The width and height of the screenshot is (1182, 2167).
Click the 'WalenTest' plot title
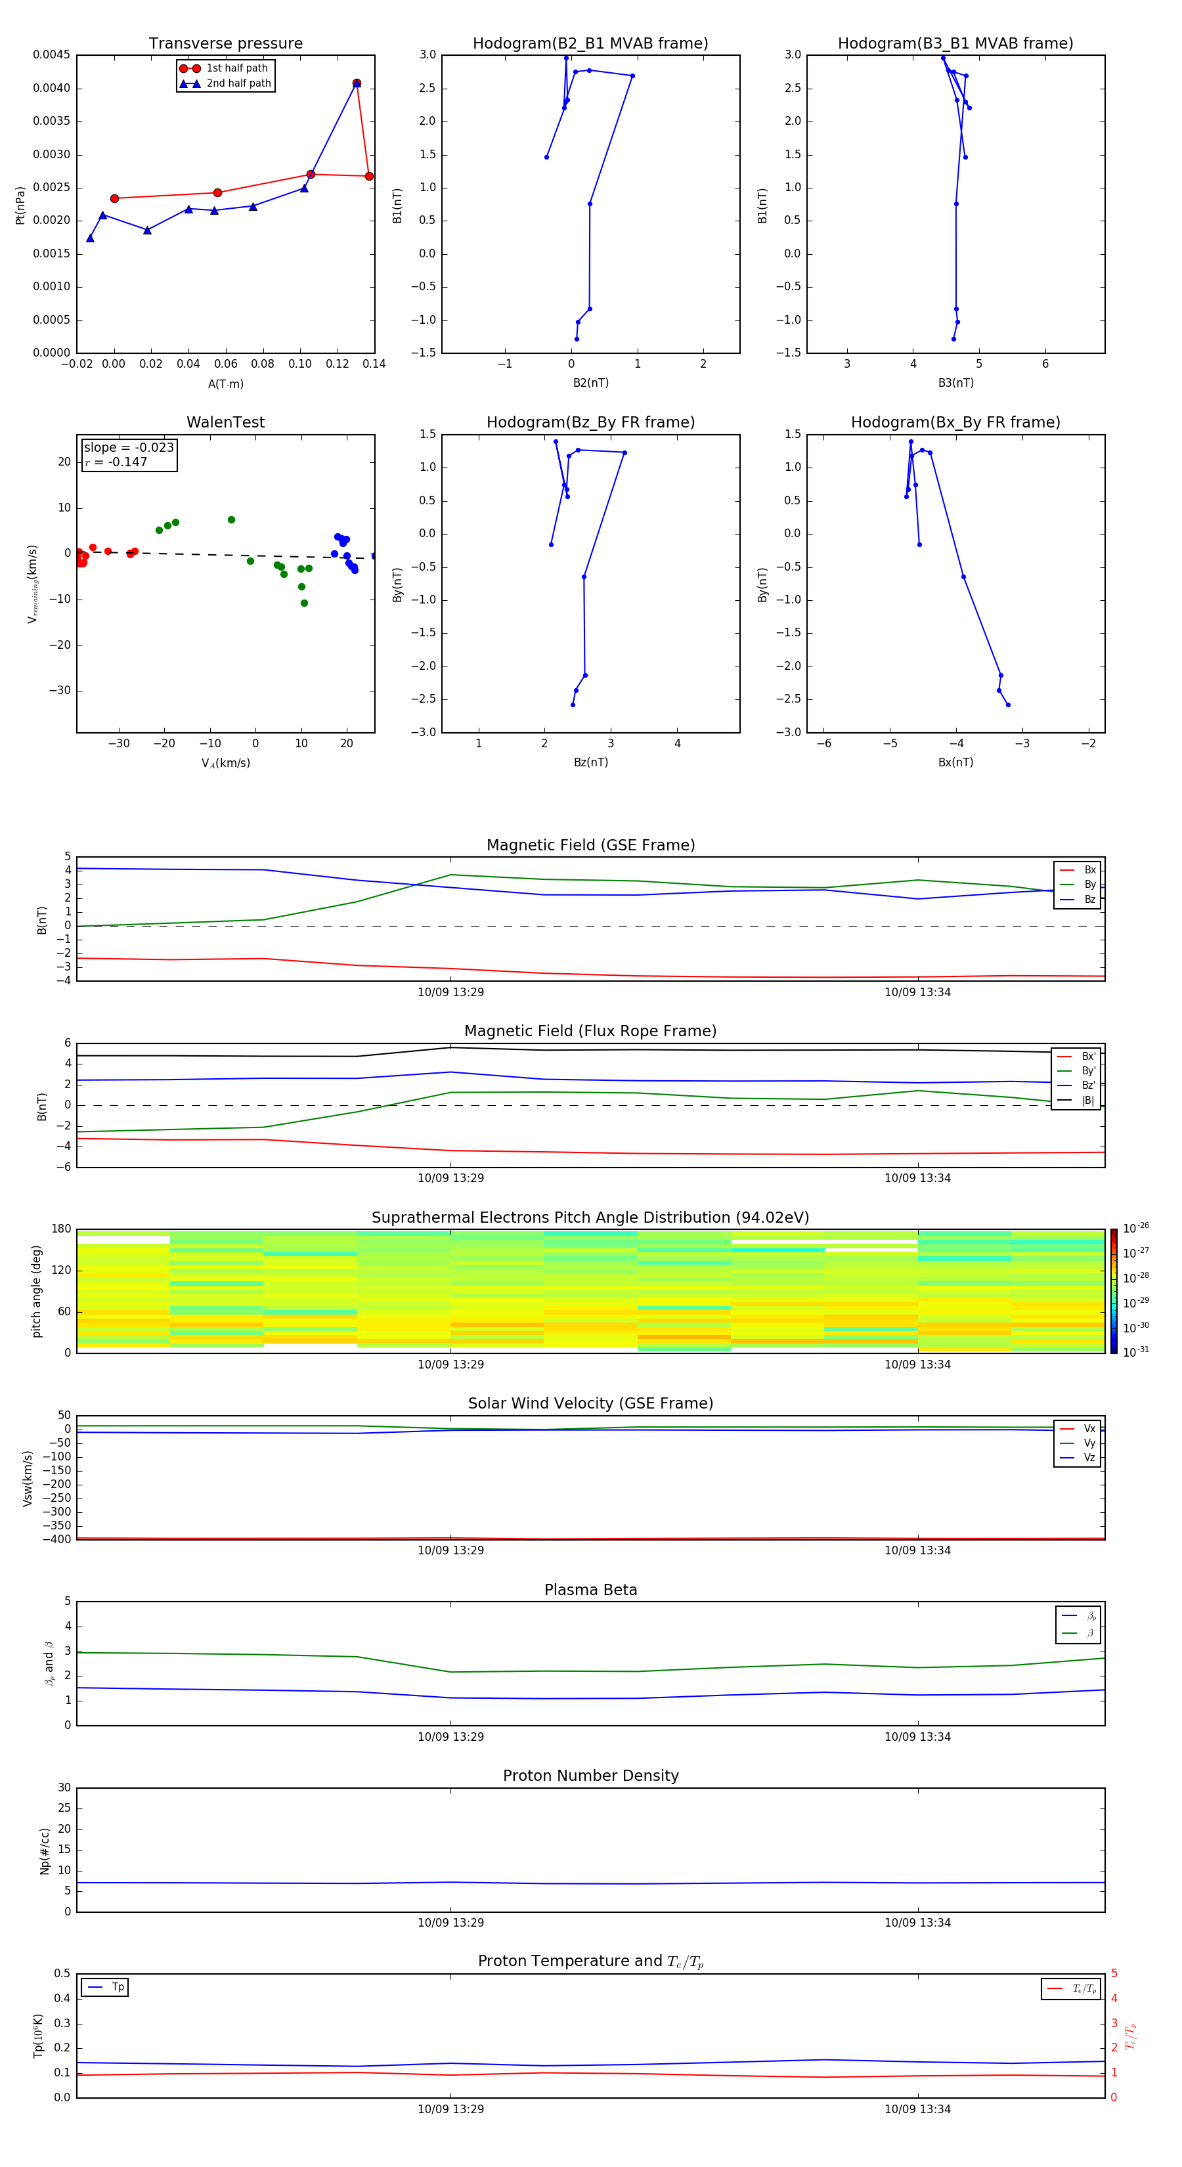pyautogui.click(x=225, y=422)
